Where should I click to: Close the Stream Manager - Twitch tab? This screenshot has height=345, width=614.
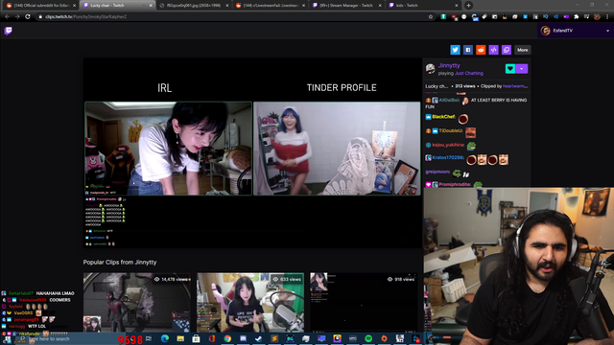pyautogui.click(x=380, y=6)
